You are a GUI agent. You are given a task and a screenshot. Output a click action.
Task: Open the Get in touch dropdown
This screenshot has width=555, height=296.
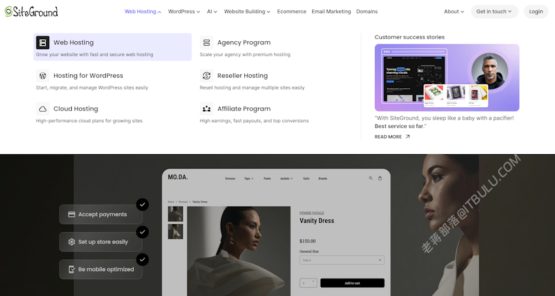pos(494,11)
